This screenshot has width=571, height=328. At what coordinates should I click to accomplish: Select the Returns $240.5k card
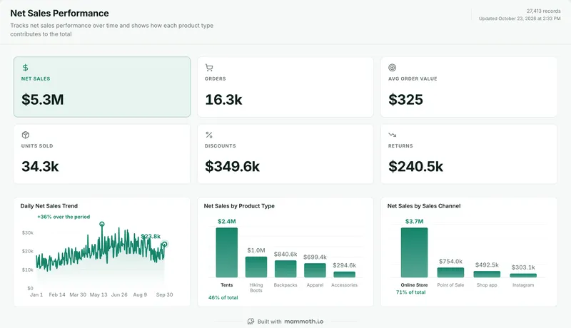(x=469, y=154)
